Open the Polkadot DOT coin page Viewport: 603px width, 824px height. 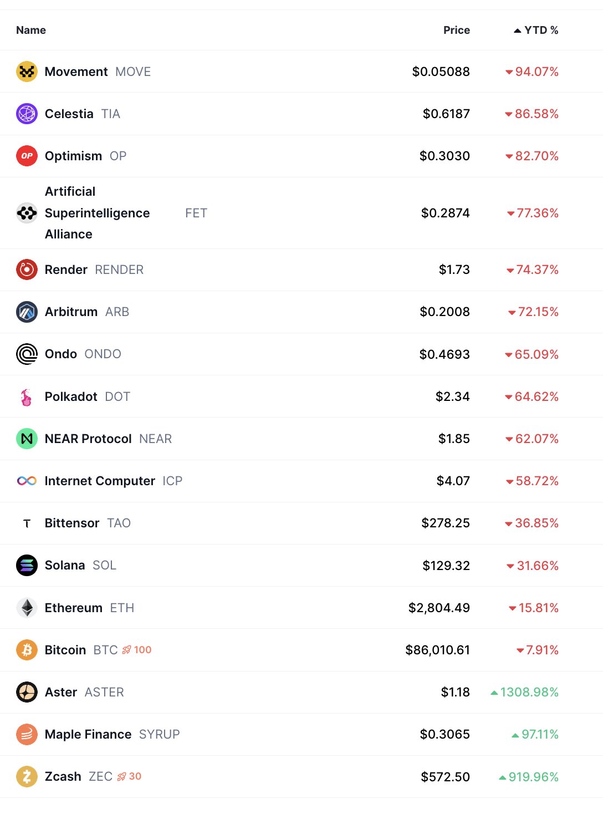pos(71,396)
